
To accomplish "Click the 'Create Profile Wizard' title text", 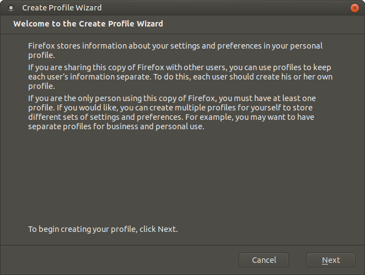I will [x=62, y=8].
